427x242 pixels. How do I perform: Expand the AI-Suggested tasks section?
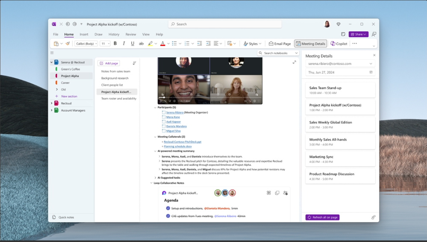tap(155, 178)
